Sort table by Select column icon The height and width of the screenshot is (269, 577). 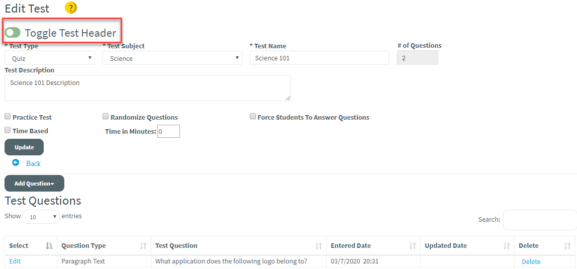49,246
